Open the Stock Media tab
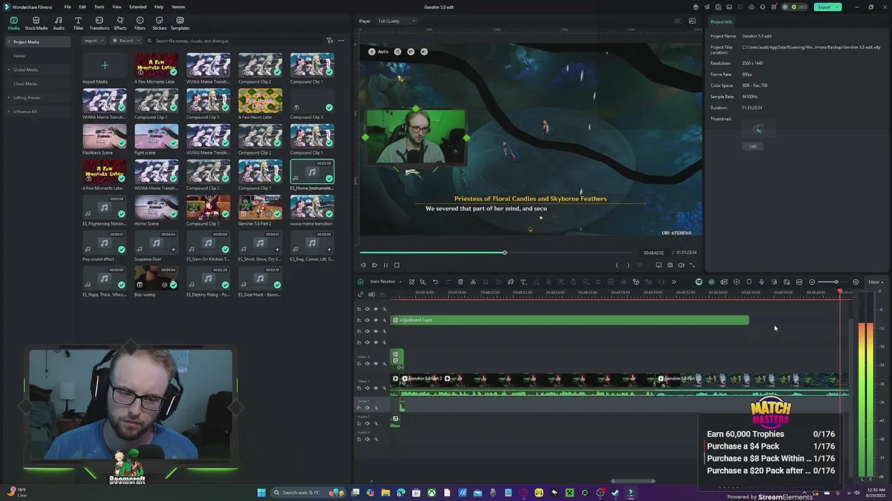 [x=36, y=24]
